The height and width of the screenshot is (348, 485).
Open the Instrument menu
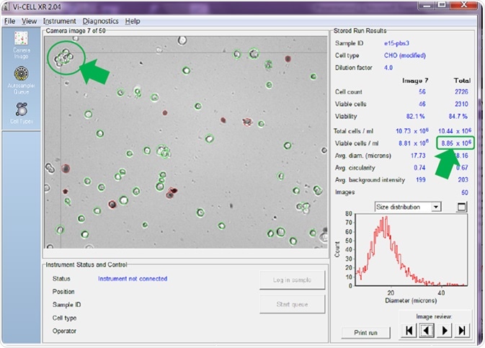[x=59, y=21]
